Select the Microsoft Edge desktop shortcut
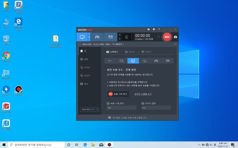The image size is (238, 148). pos(18,24)
